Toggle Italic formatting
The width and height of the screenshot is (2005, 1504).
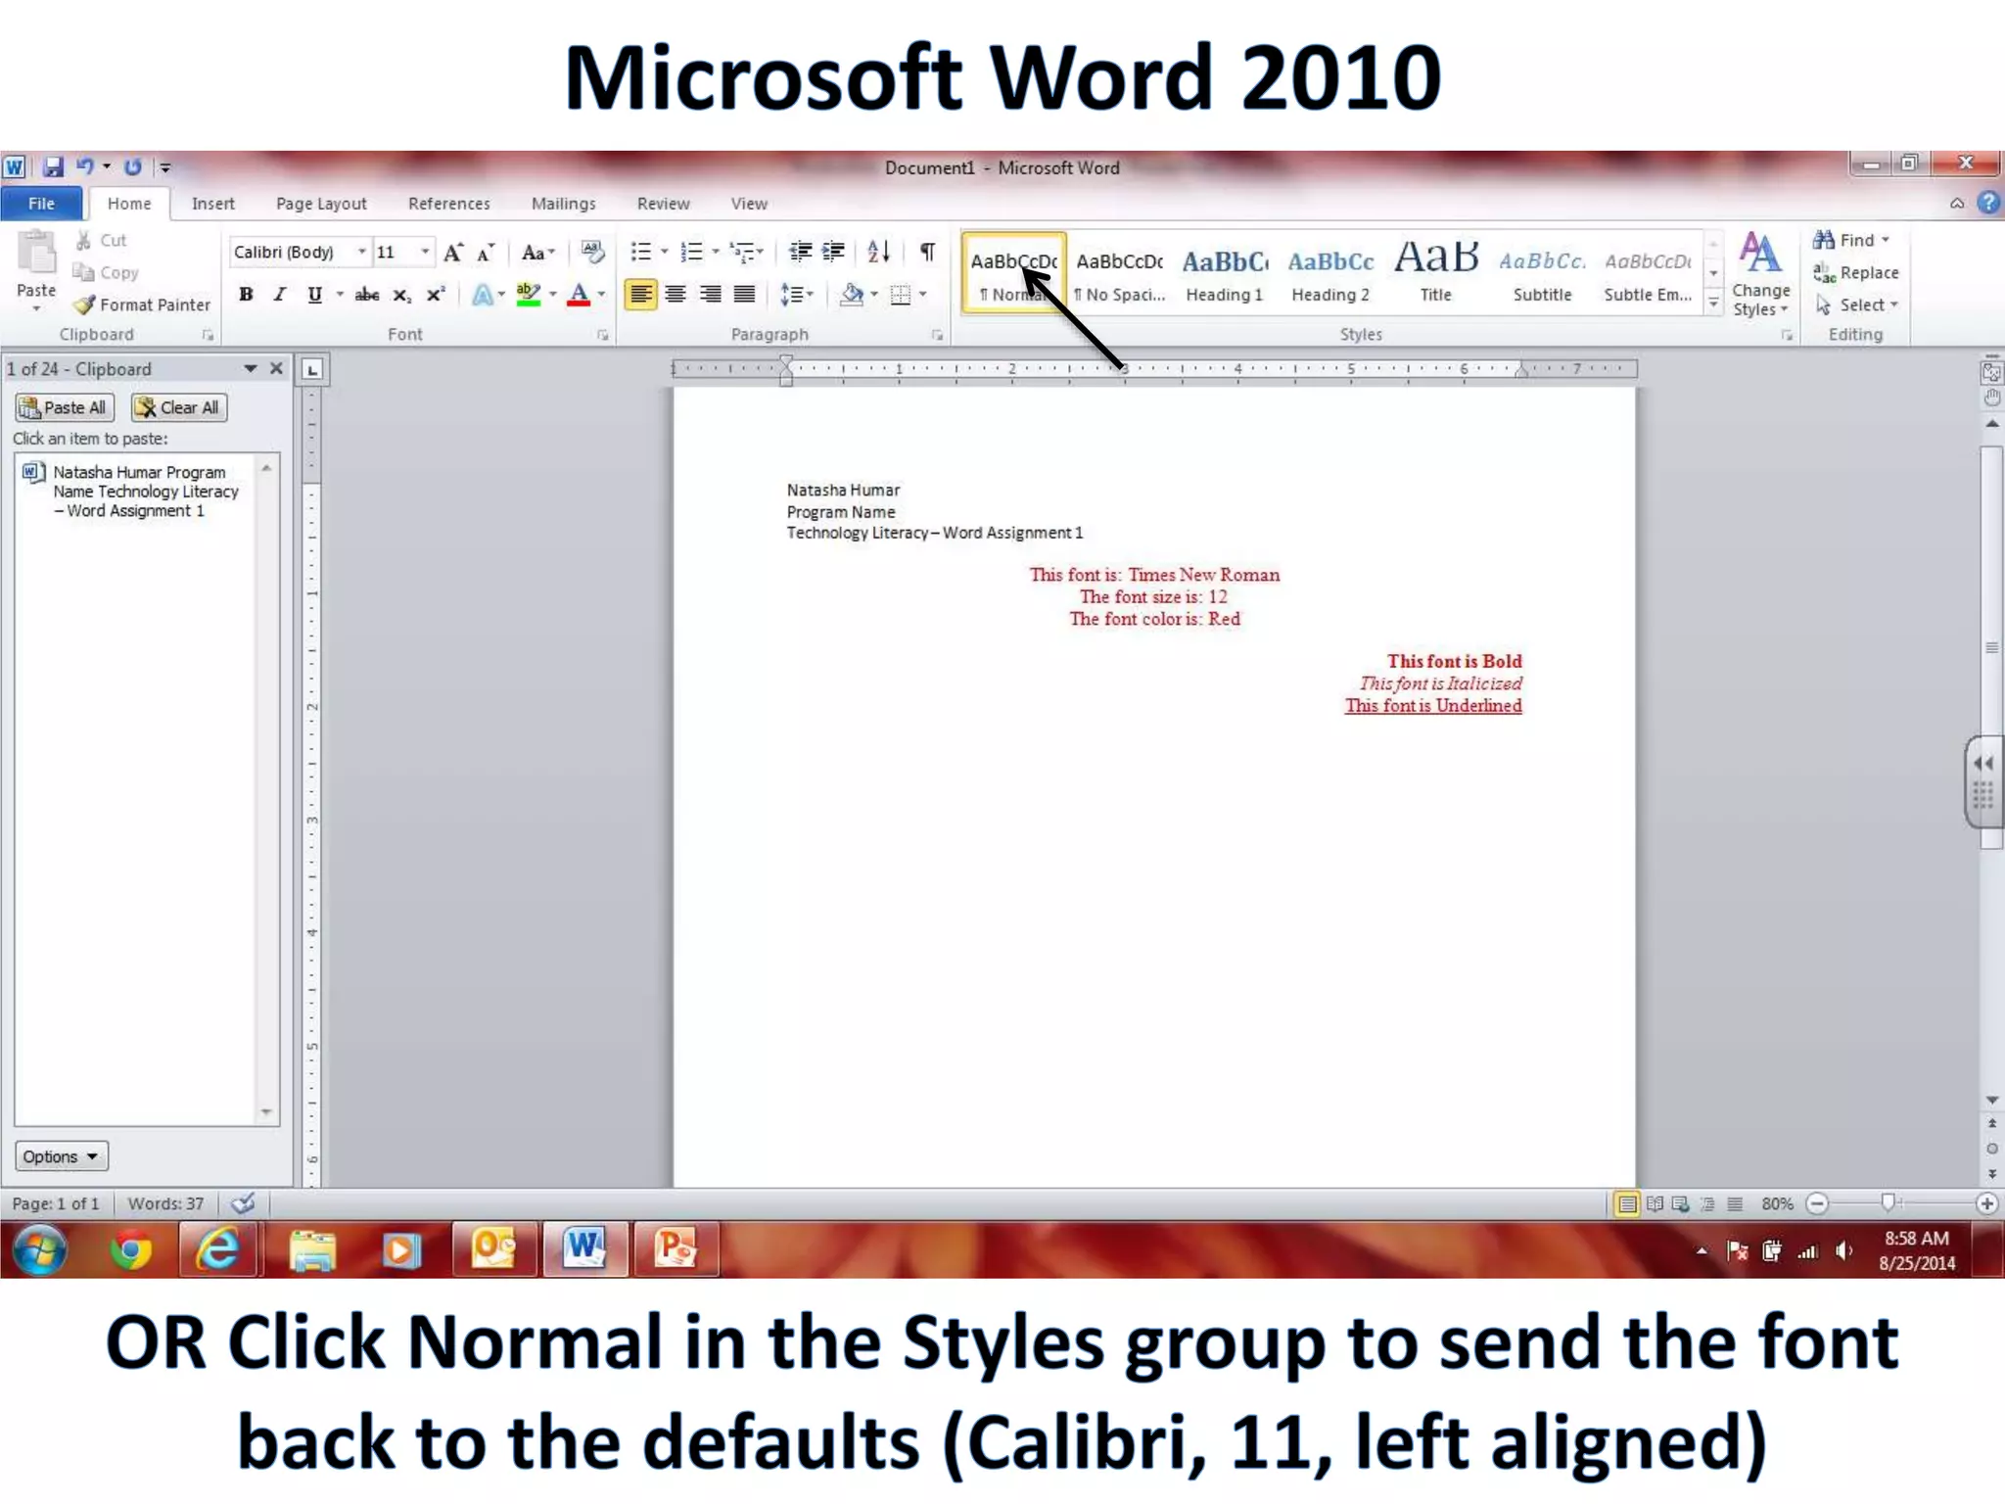[280, 295]
